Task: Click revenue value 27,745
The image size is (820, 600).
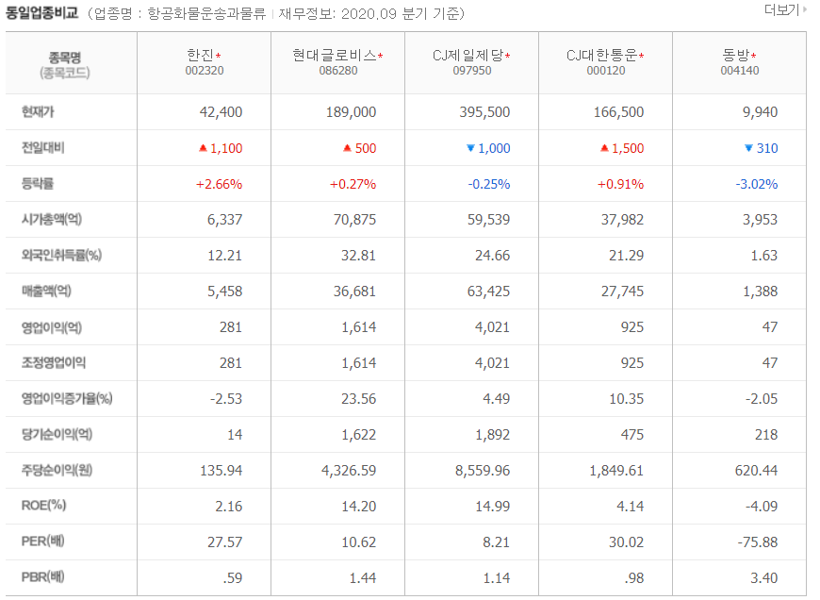Action: coord(623,292)
